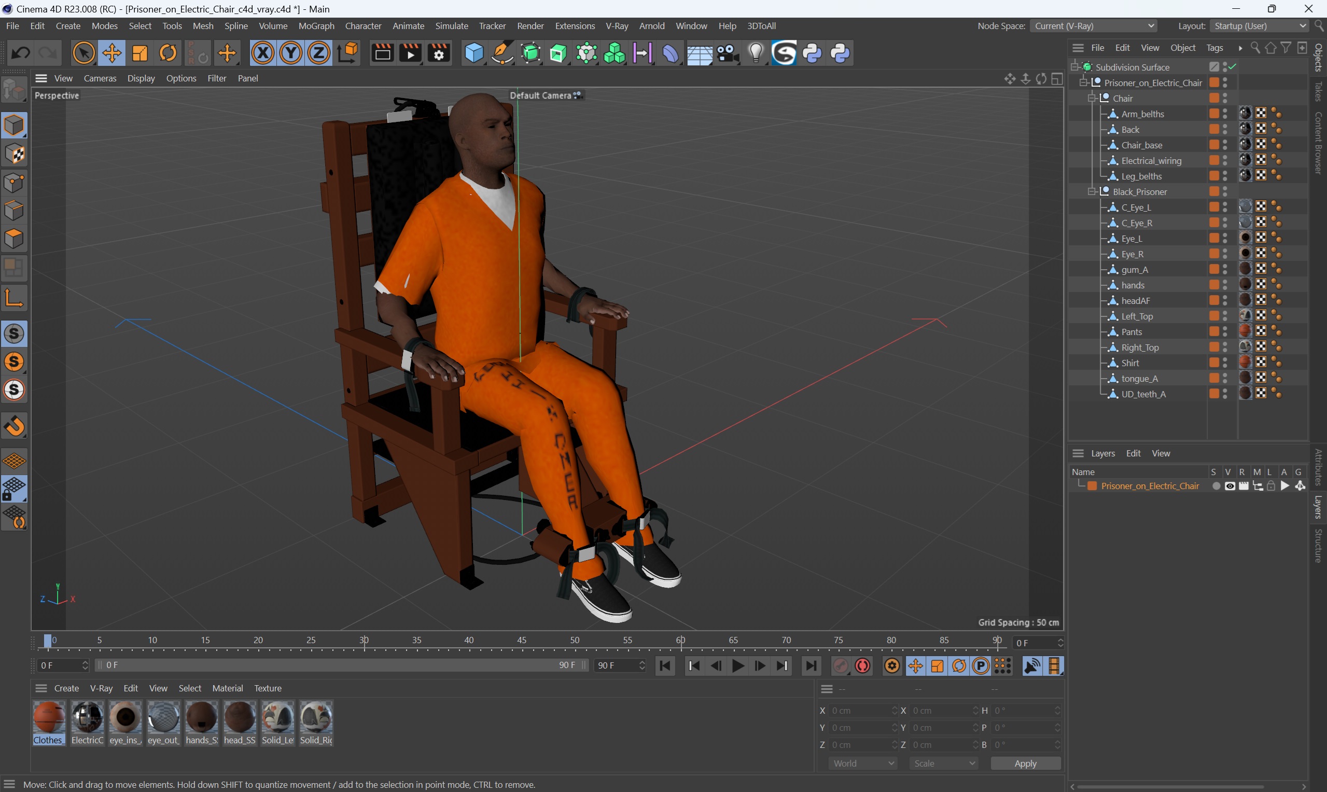The width and height of the screenshot is (1327, 792).
Task: Toggle Subdivision Surface enable checkmark
Action: click(x=1233, y=67)
